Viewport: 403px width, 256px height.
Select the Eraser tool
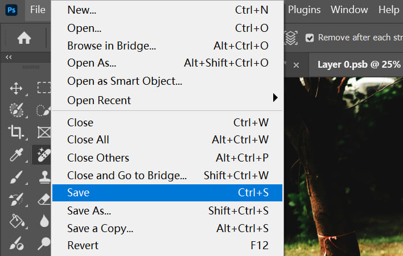44,200
